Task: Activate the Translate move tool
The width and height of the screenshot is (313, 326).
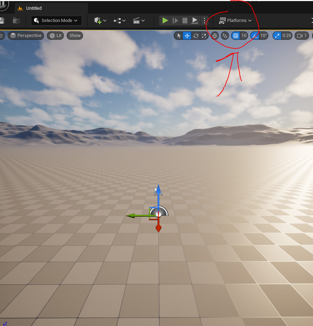Action: click(x=187, y=36)
